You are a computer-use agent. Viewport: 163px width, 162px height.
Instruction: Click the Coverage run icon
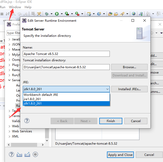67,14
